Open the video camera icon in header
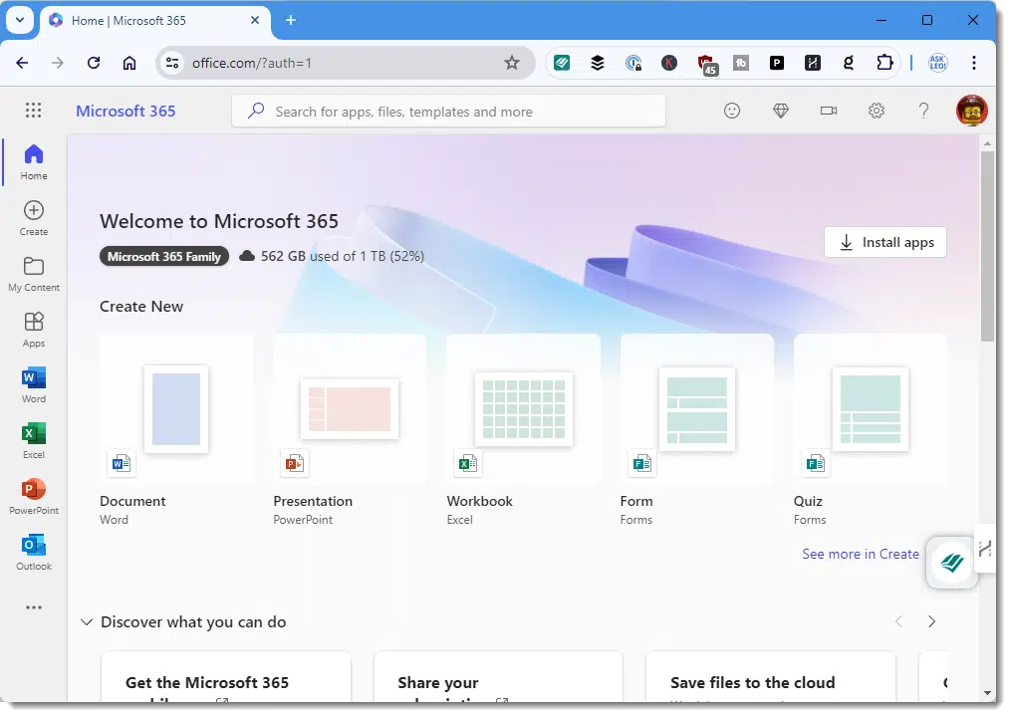Viewport: 1011px width, 717px height. (829, 111)
